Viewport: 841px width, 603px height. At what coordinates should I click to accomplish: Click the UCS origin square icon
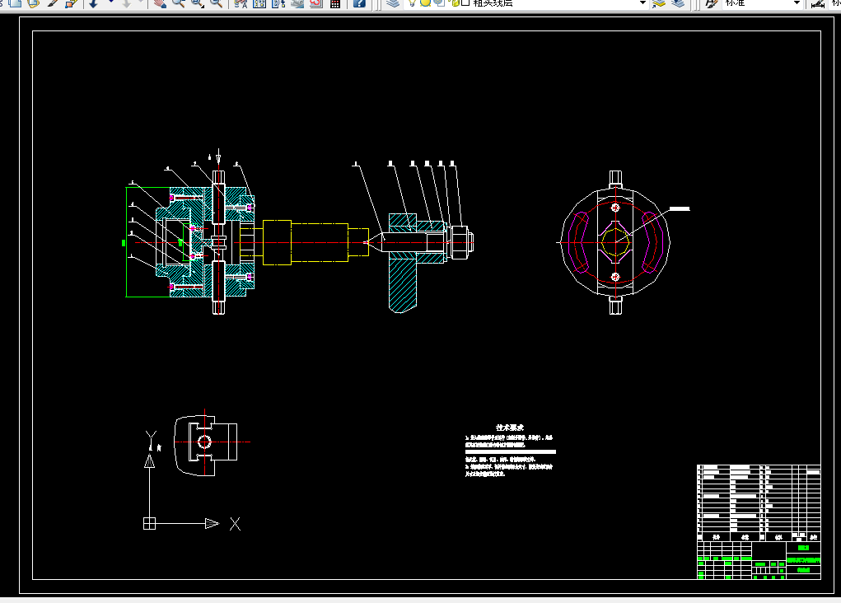pyautogui.click(x=150, y=524)
